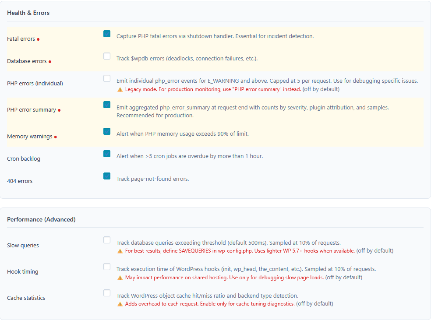
Task: Uncheck the Cron backlog checkbox
Action: coord(107,154)
